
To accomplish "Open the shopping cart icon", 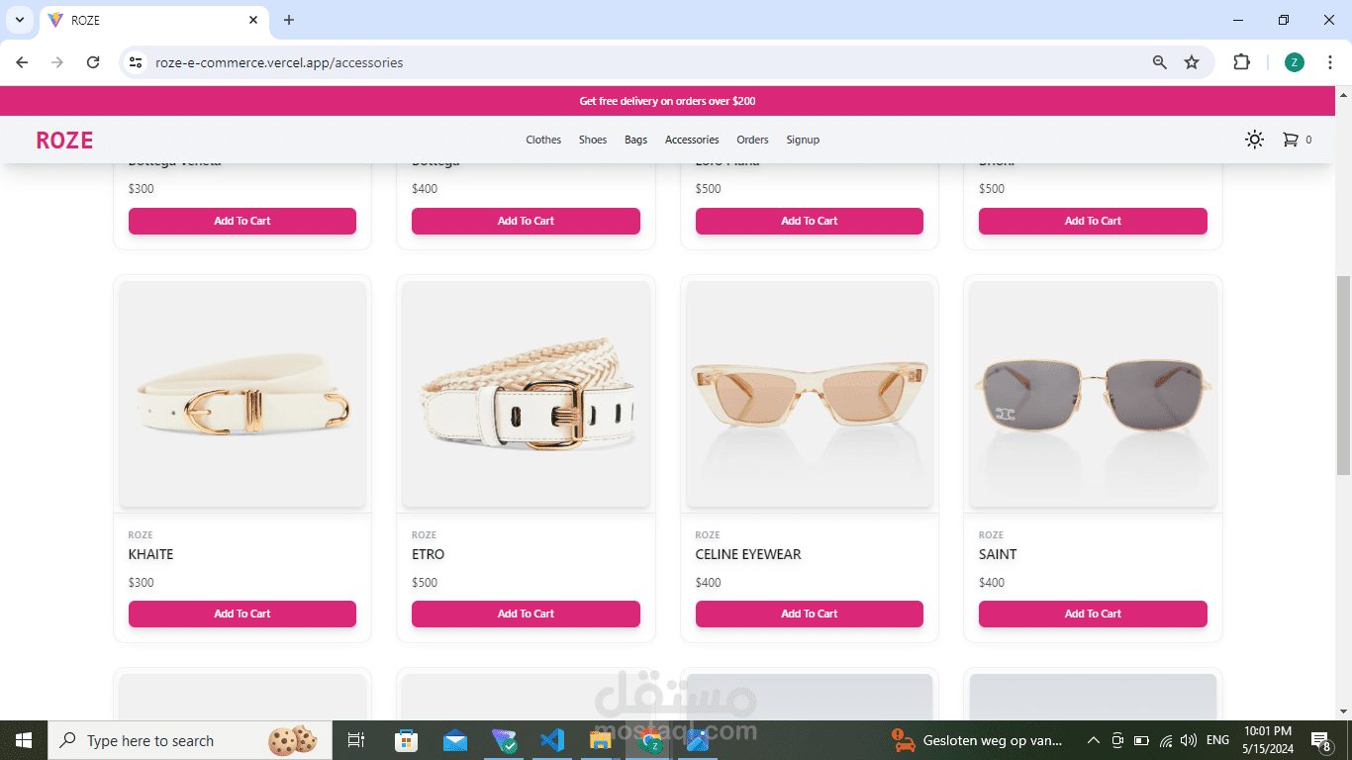I will click(x=1290, y=140).
